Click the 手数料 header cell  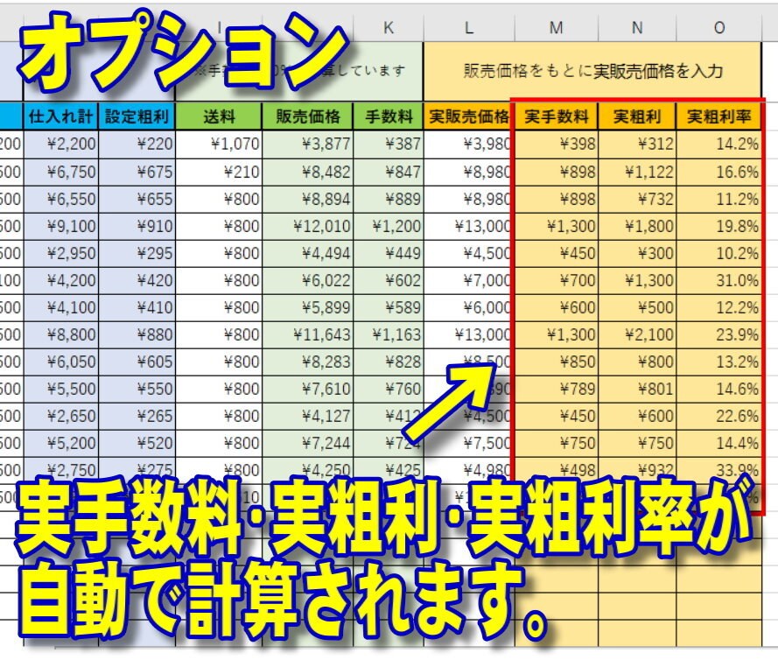pos(389,116)
